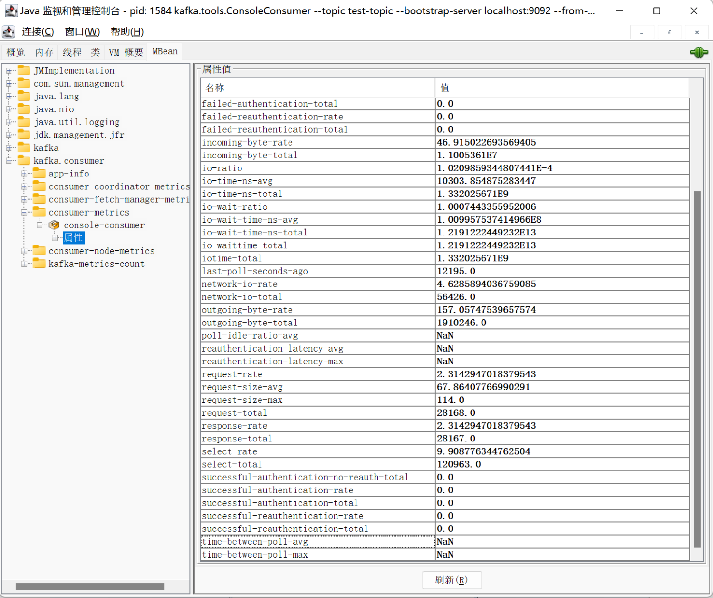Close the inner connection frame
The image size is (713, 598).
coord(697,32)
